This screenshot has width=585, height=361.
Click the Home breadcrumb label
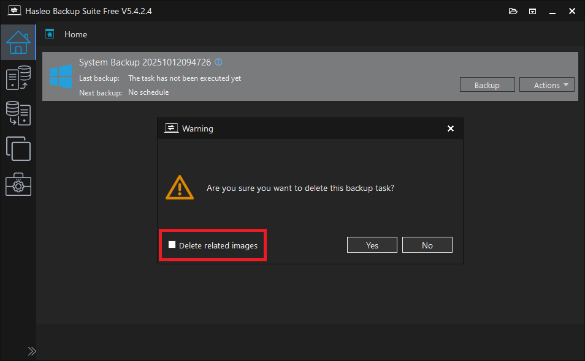76,35
